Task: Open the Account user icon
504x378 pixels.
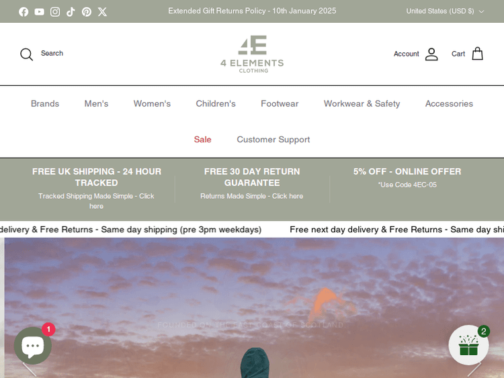Action: click(431, 54)
